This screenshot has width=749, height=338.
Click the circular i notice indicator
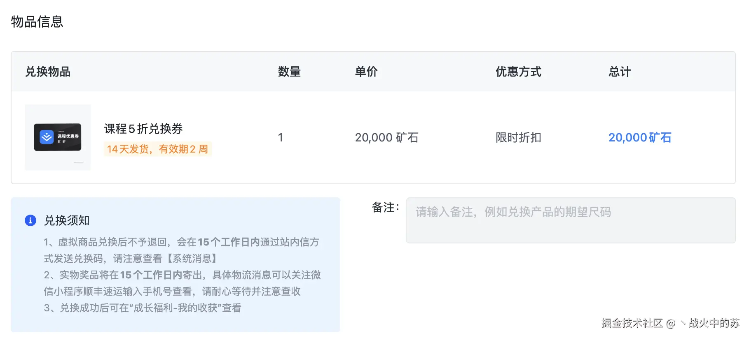click(30, 220)
